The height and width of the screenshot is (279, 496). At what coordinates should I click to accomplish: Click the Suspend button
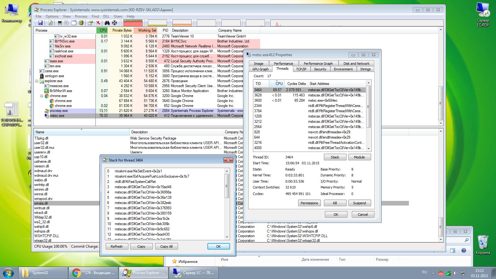pyautogui.click(x=359, y=203)
